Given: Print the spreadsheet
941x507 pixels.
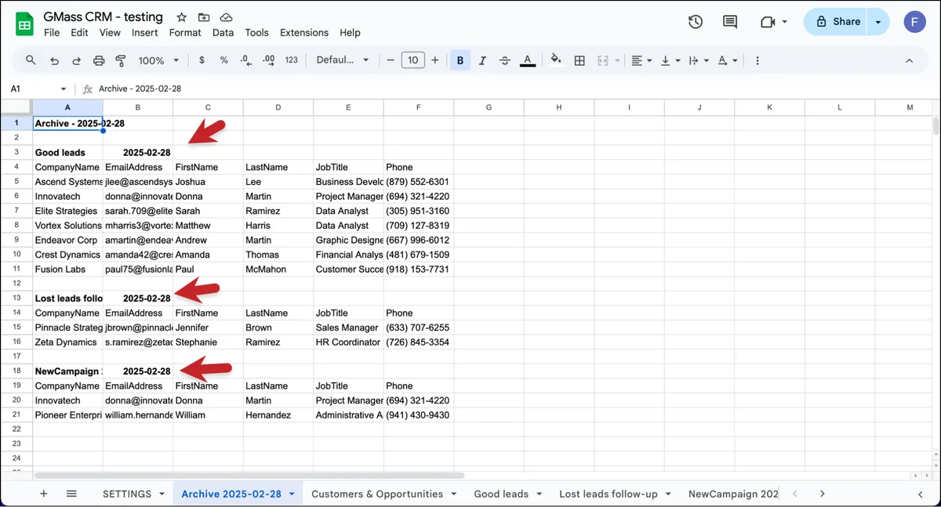Looking at the screenshot, I should 99,60.
